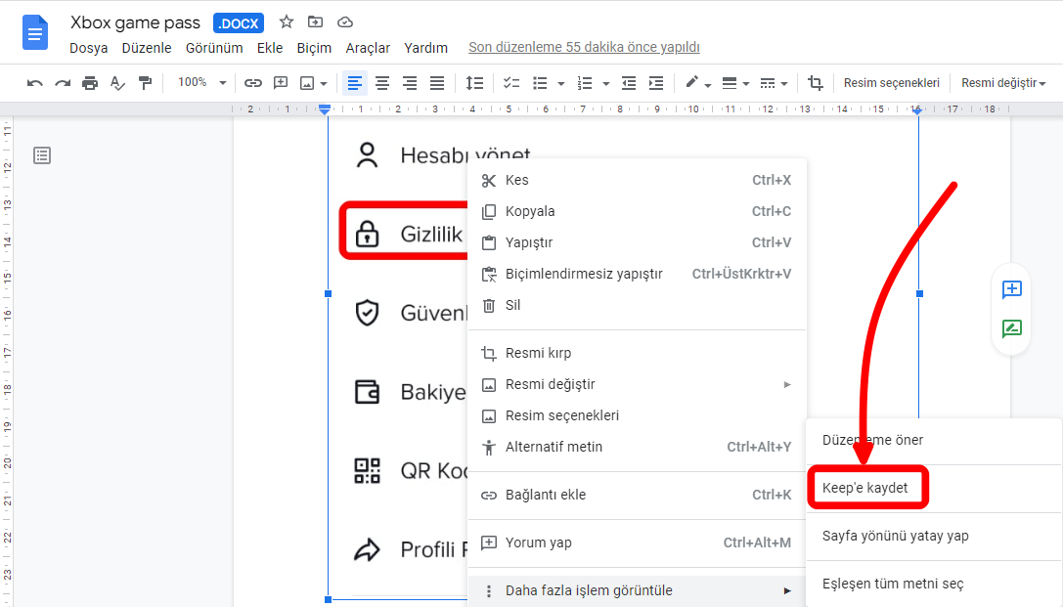Toggle center align in toolbar
The image size is (1063, 607).
[x=382, y=83]
